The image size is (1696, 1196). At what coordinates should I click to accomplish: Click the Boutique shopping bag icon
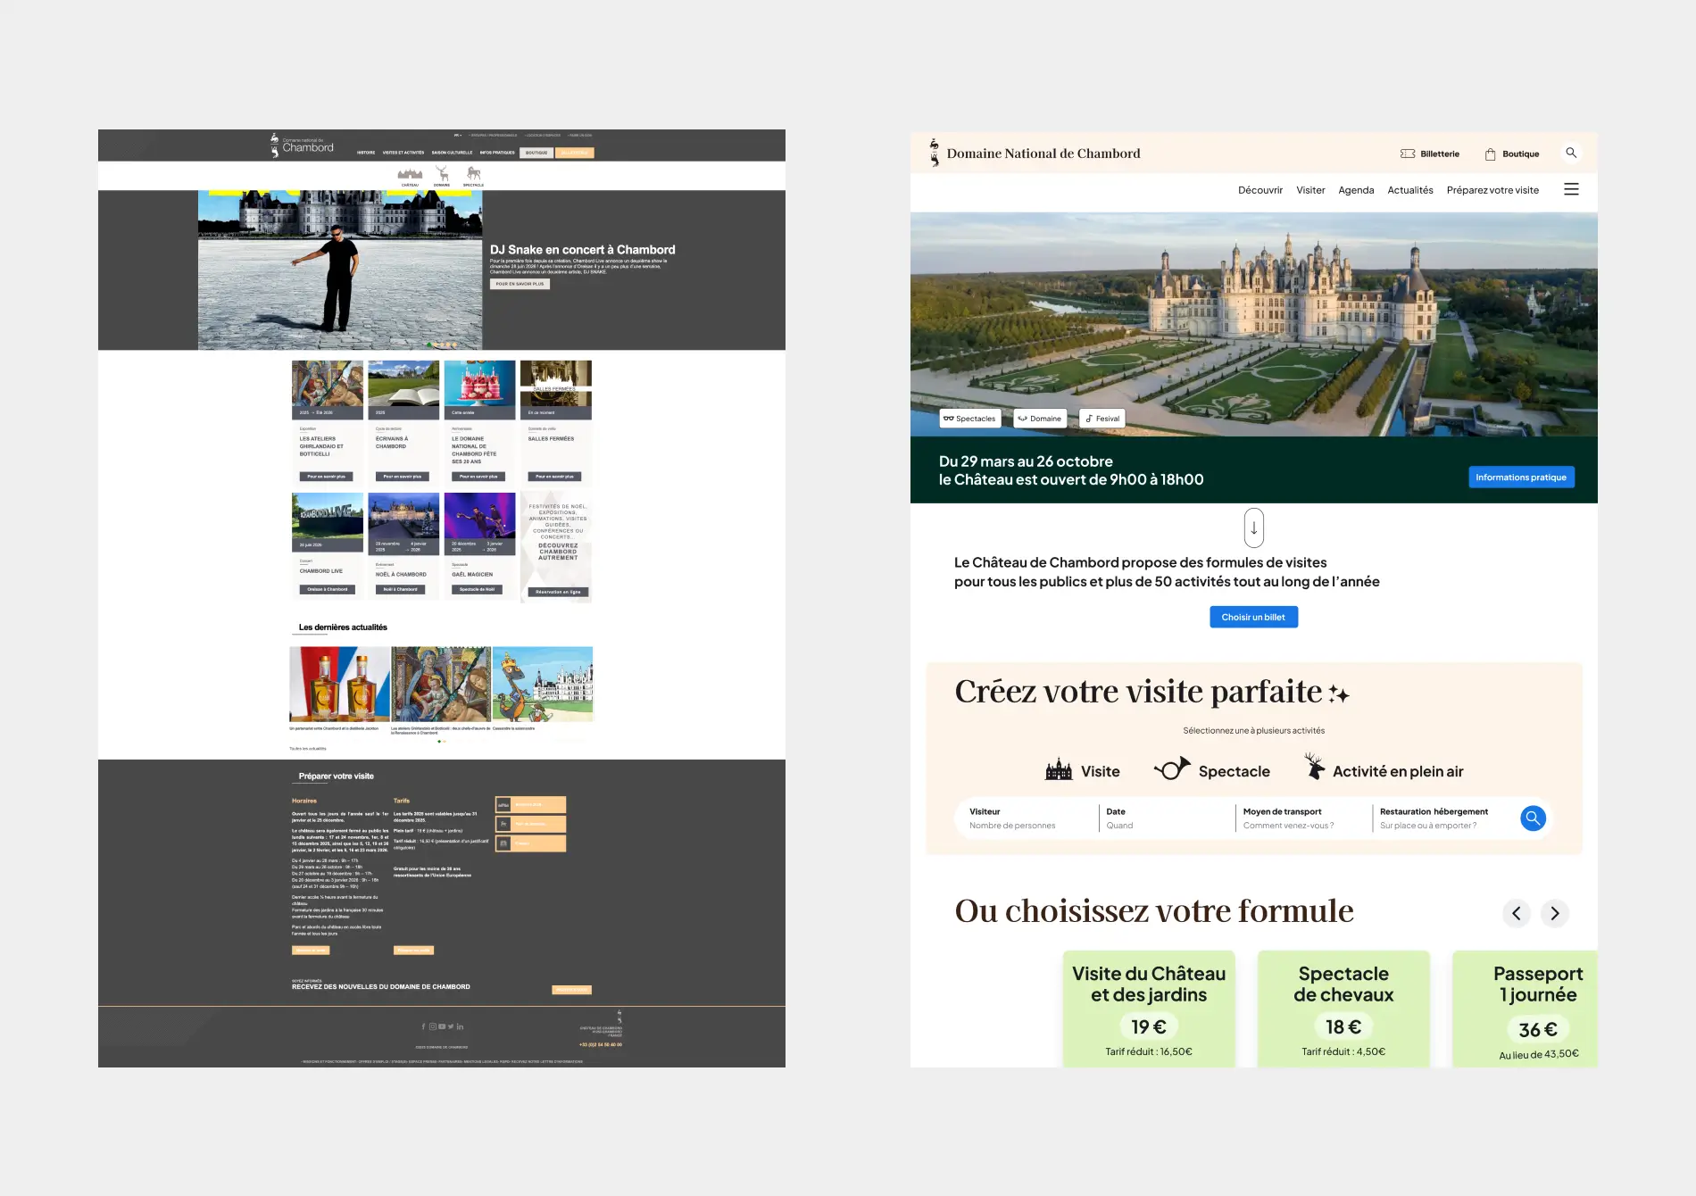1490,154
